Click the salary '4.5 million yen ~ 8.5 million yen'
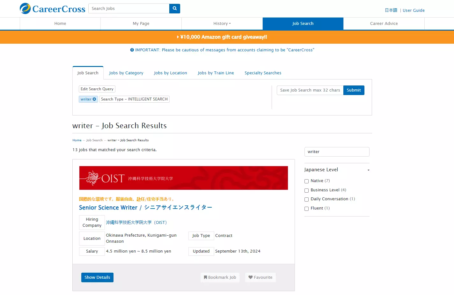The image size is (454, 295). click(139, 251)
